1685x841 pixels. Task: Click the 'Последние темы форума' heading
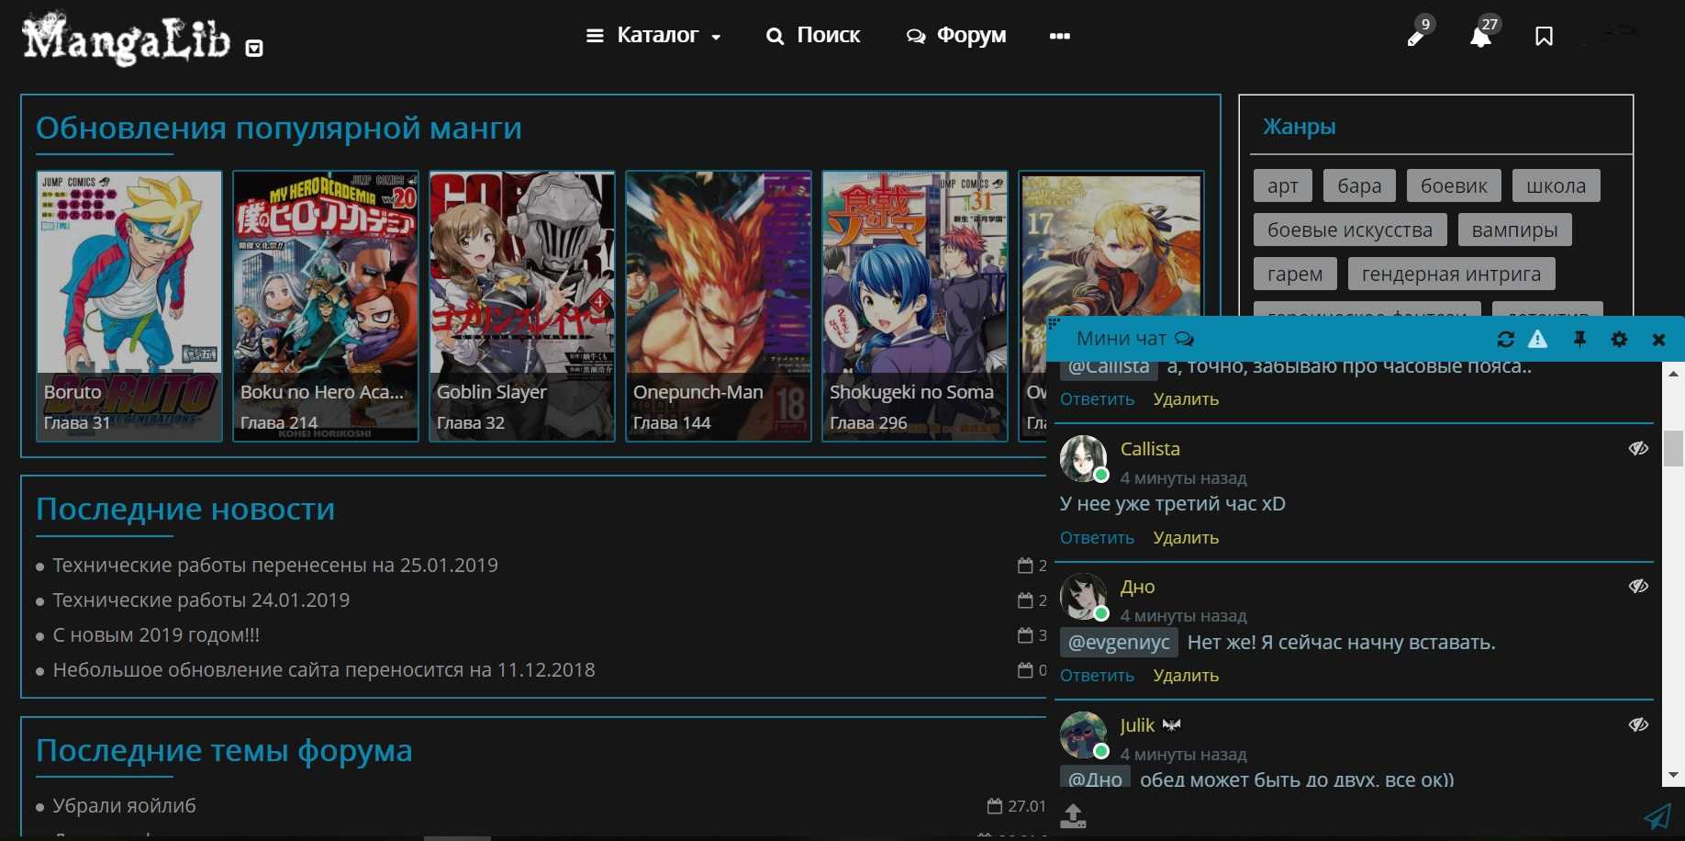tap(224, 750)
